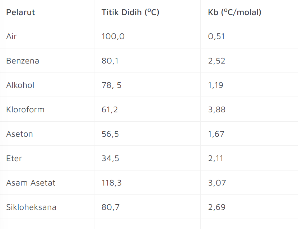Screen dimensions: 298x229
Task: Select the 80,1 boiling point cell
Action: coord(110,61)
